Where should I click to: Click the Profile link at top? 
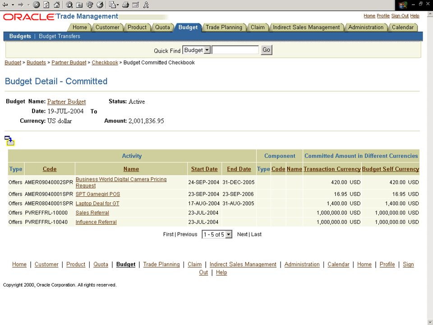coord(383,16)
